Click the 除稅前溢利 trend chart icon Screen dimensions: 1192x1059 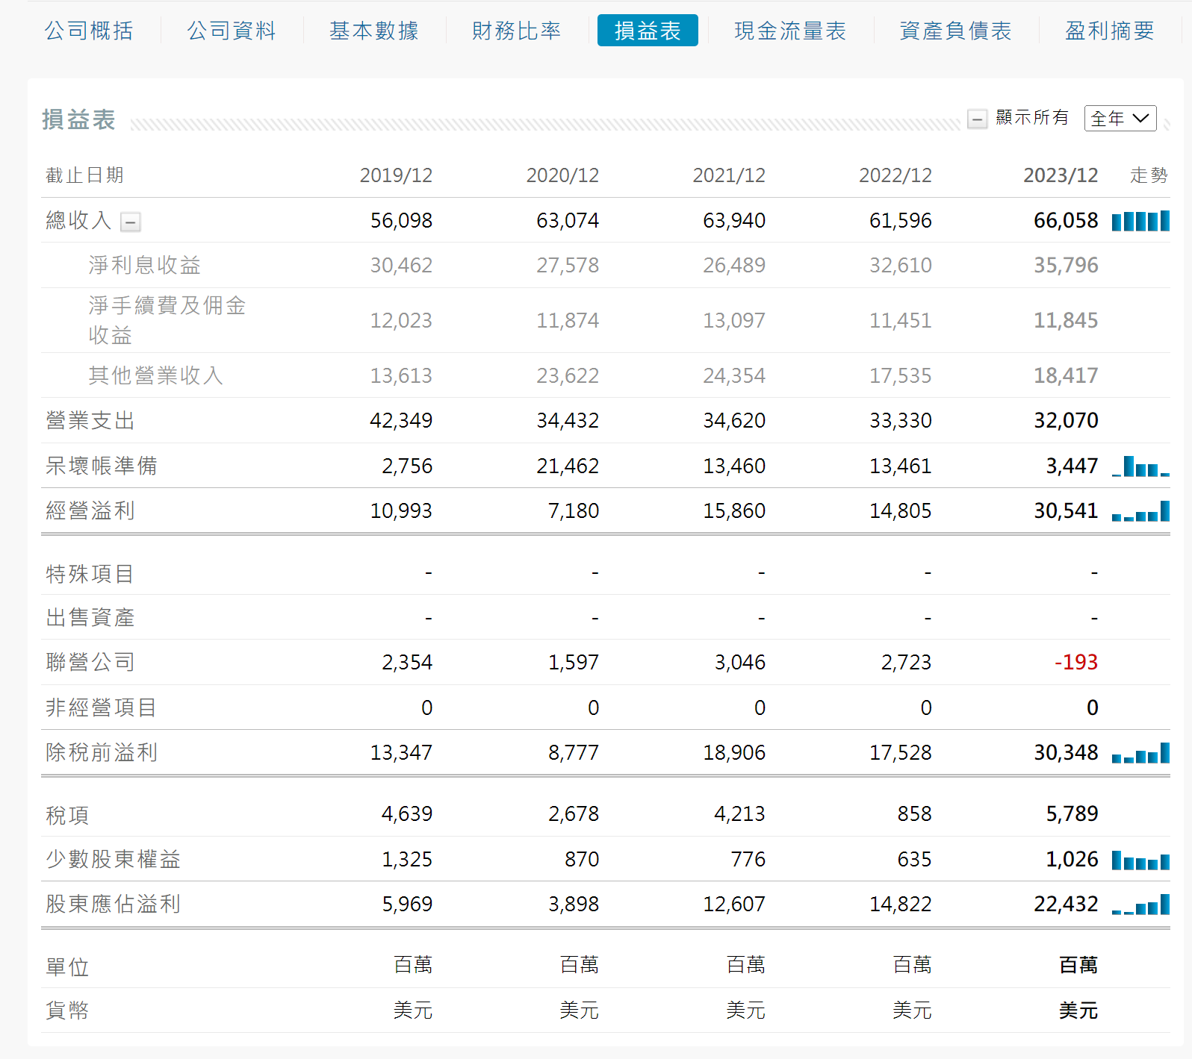(x=1140, y=753)
